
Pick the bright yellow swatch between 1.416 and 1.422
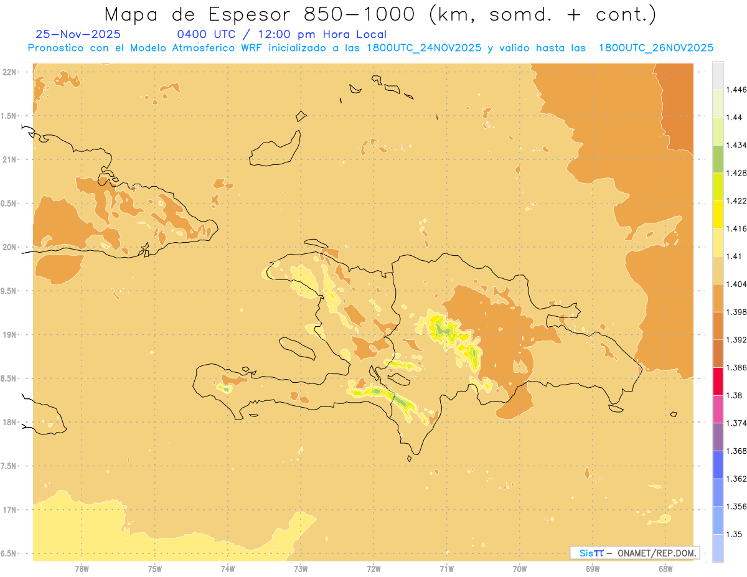point(718,215)
